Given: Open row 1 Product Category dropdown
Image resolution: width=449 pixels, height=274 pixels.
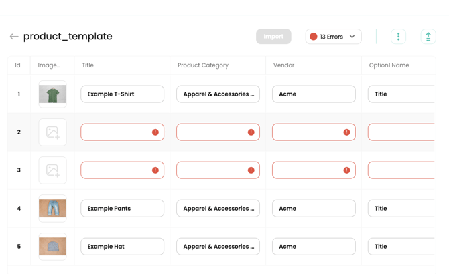Looking at the screenshot, I should coord(218,94).
